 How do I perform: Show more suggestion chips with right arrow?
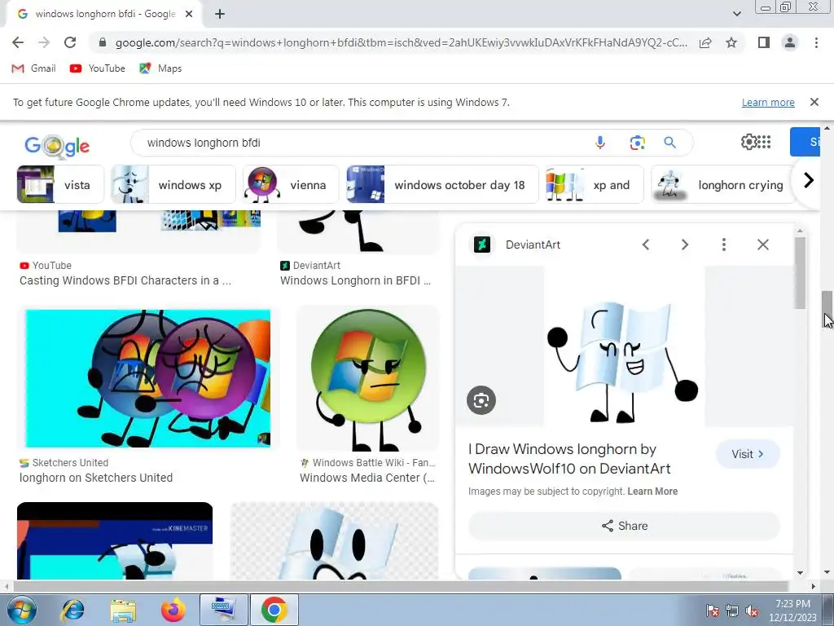tap(809, 180)
